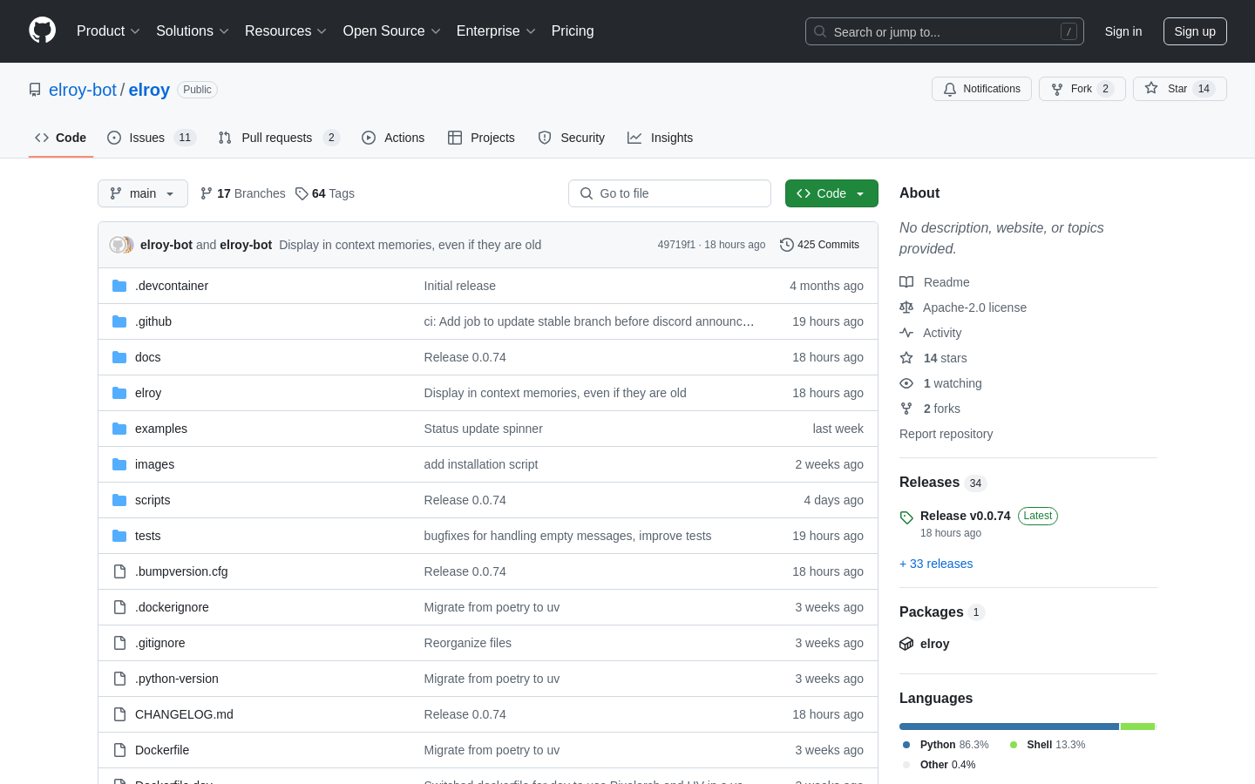1255x784 pixels.
Task: Fork the repository using the Fork button
Action: tap(1082, 89)
